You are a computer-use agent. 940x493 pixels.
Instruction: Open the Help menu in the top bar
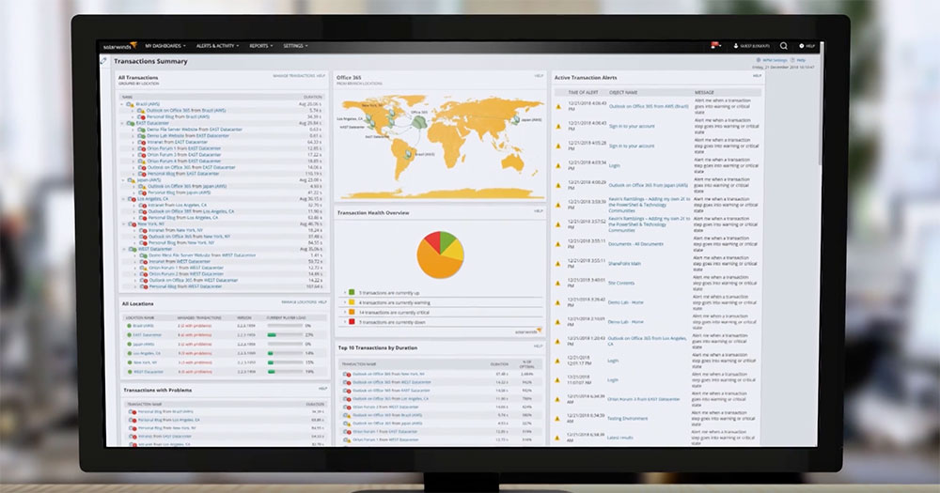coord(807,46)
